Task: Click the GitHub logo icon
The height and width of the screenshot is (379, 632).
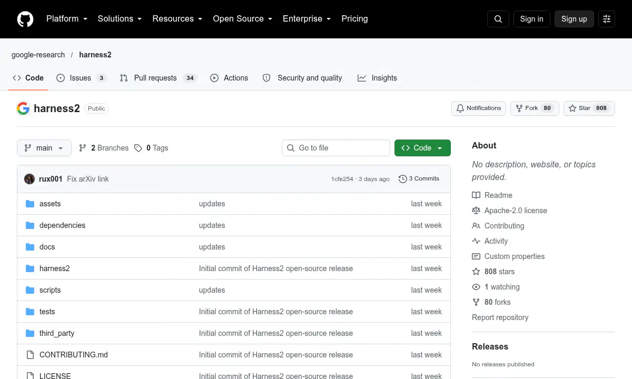Action: pyautogui.click(x=25, y=19)
